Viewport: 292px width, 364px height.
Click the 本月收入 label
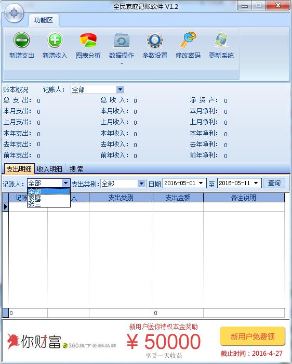pos(114,111)
